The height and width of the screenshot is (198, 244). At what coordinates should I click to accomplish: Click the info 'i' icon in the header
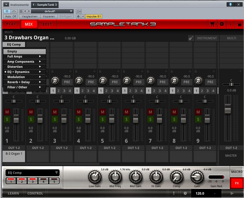click(x=231, y=24)
